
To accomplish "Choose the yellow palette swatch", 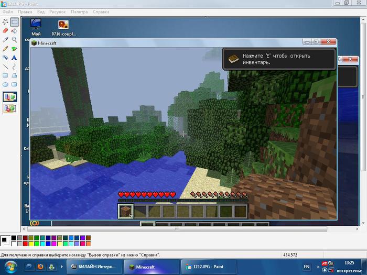I will 31,244.
